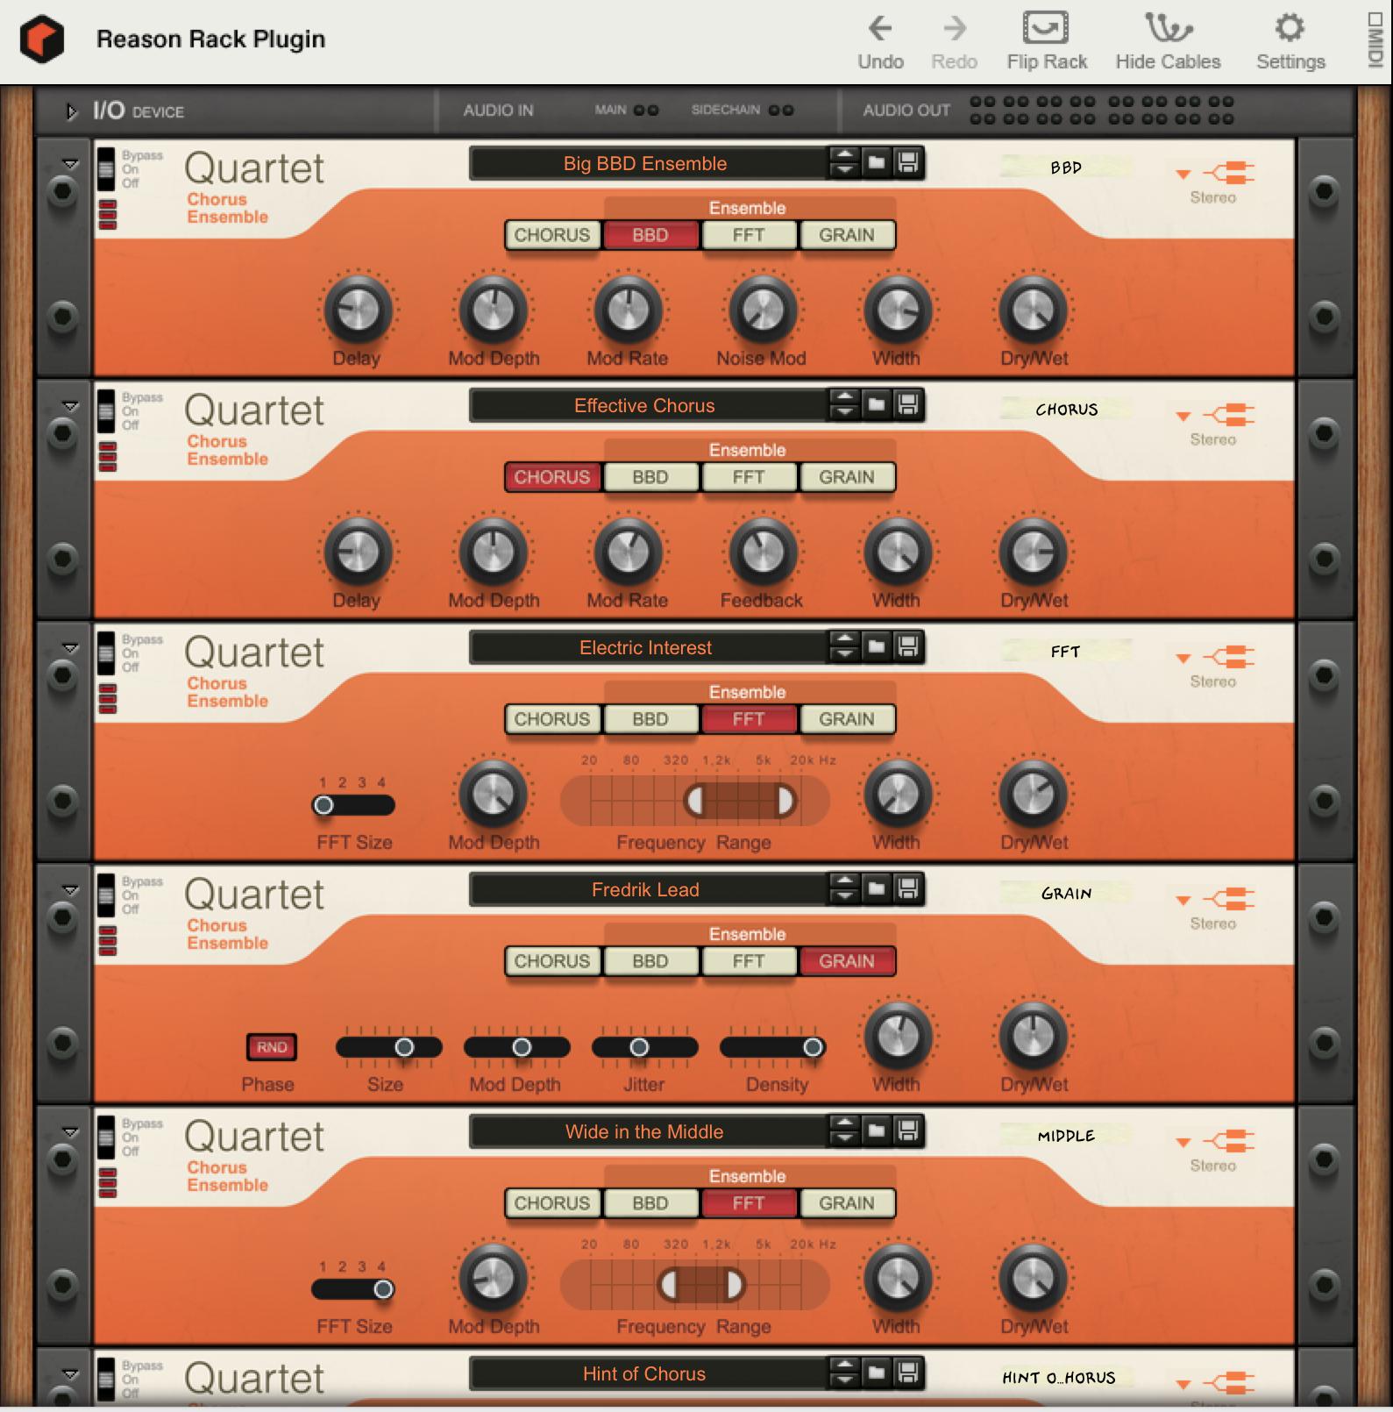Collapse the Fredrik Lead device
The height and width of the screenshot is (1412, 1393).
click(x=70, y=890)
